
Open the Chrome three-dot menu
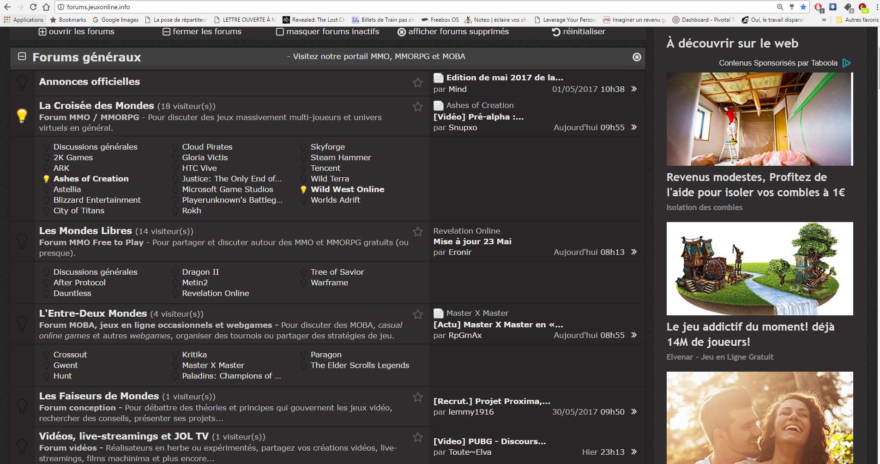point(876,7)
